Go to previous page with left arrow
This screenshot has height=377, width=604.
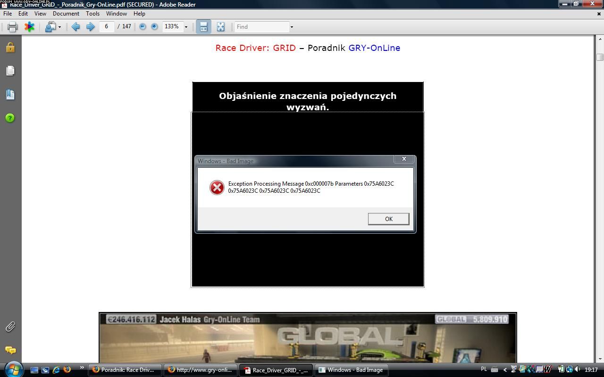(75, 27)
